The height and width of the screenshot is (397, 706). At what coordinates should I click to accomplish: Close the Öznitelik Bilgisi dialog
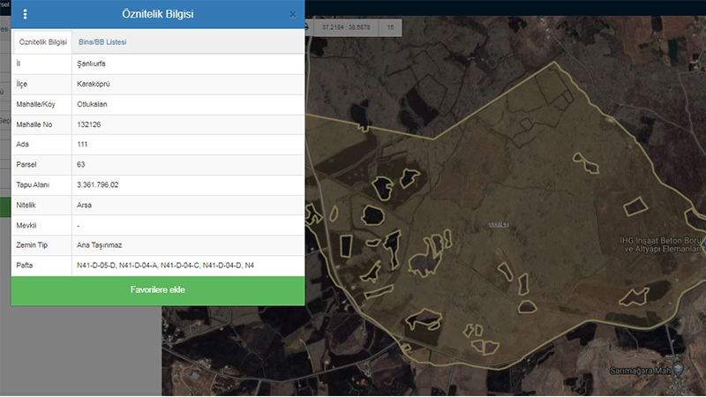[x=293, y=14]
